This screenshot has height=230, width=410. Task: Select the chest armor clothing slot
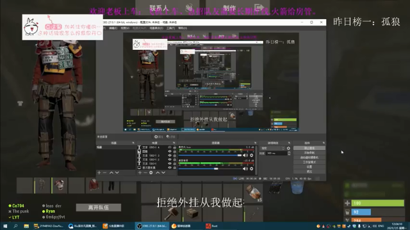coord(60,185)
